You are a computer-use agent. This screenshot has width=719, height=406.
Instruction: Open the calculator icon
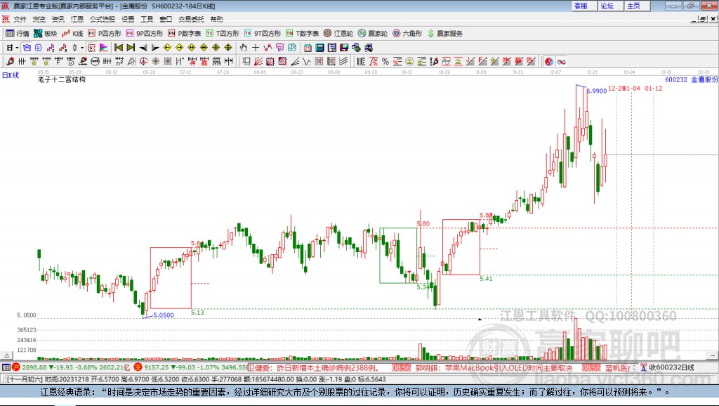pos(319,48)
